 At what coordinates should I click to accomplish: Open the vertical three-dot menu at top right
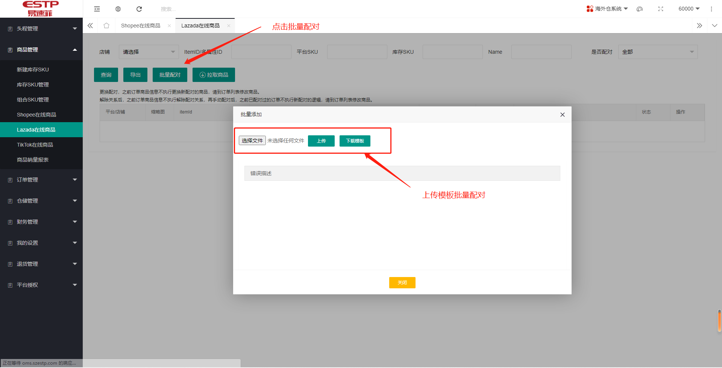click(711, 9)
